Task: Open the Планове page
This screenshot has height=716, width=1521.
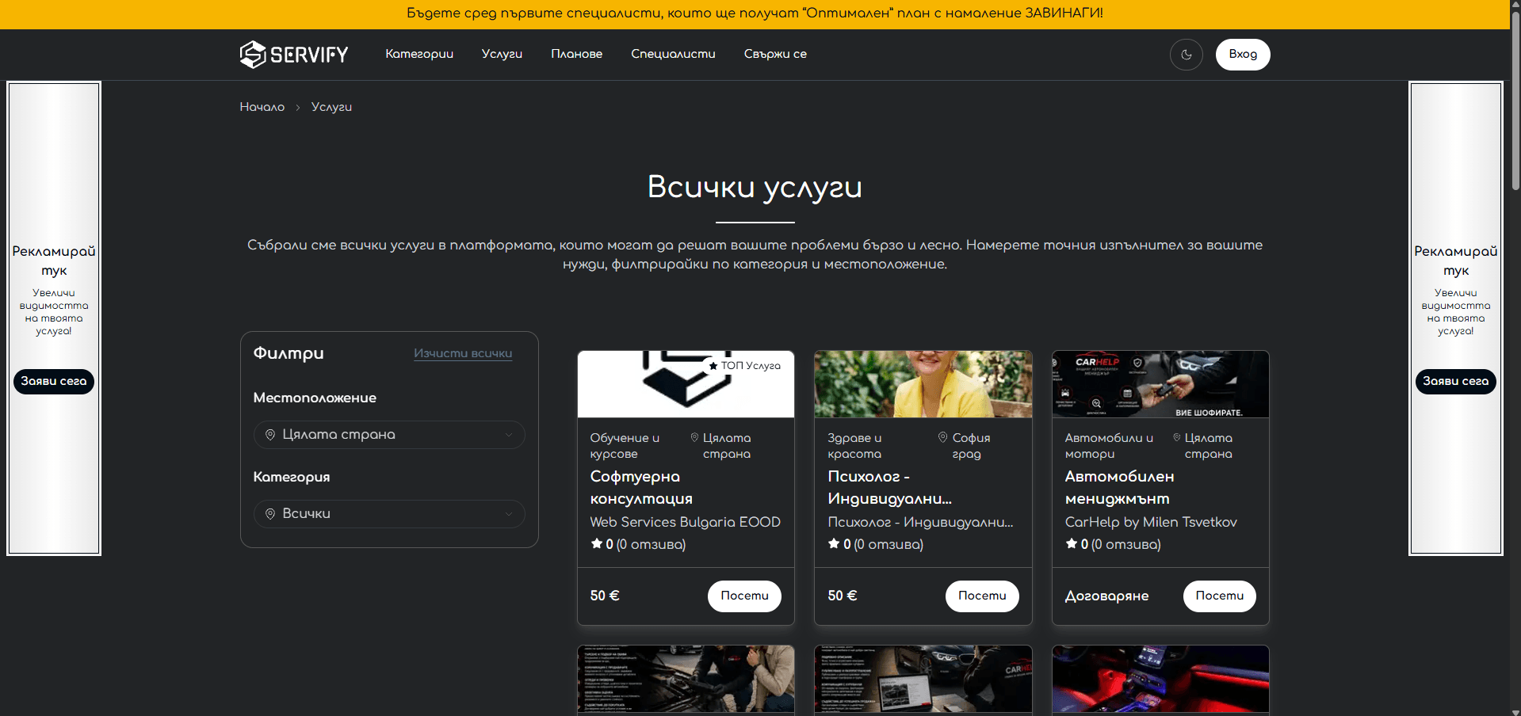Action: coord(576,54)
